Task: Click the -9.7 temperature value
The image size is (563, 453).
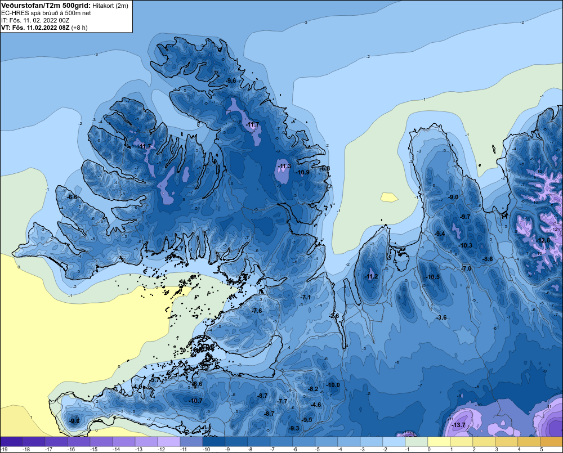Action: click(x=465, y=217)
